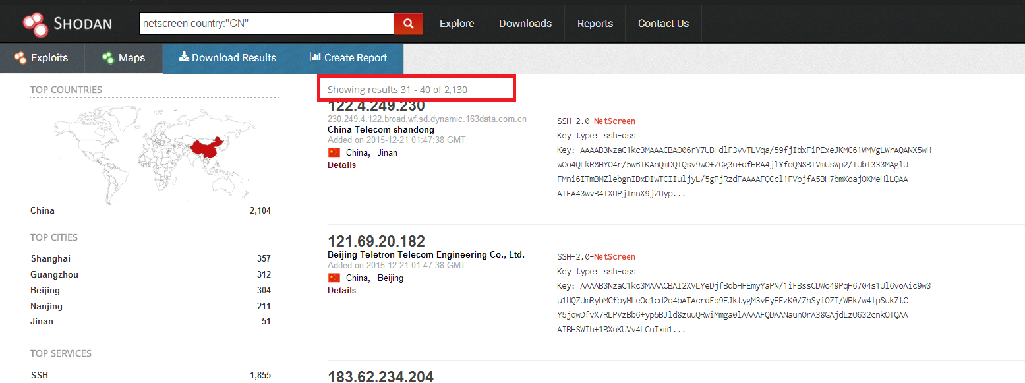Open the 121.69.20.182 result heading
Screen dimensions: 1025x383
point(376,241)
